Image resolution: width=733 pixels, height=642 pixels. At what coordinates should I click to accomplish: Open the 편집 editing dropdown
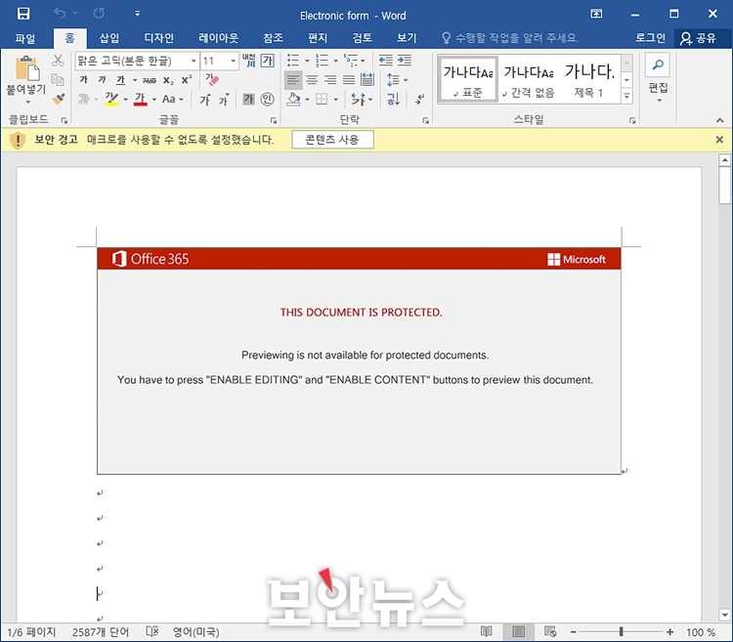pos(658,79)
